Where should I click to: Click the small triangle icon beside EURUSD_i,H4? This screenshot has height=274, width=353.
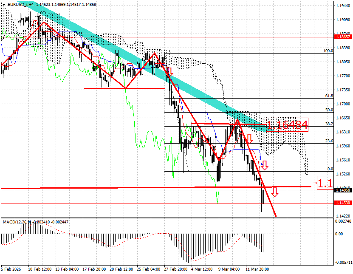click(4, 5)
